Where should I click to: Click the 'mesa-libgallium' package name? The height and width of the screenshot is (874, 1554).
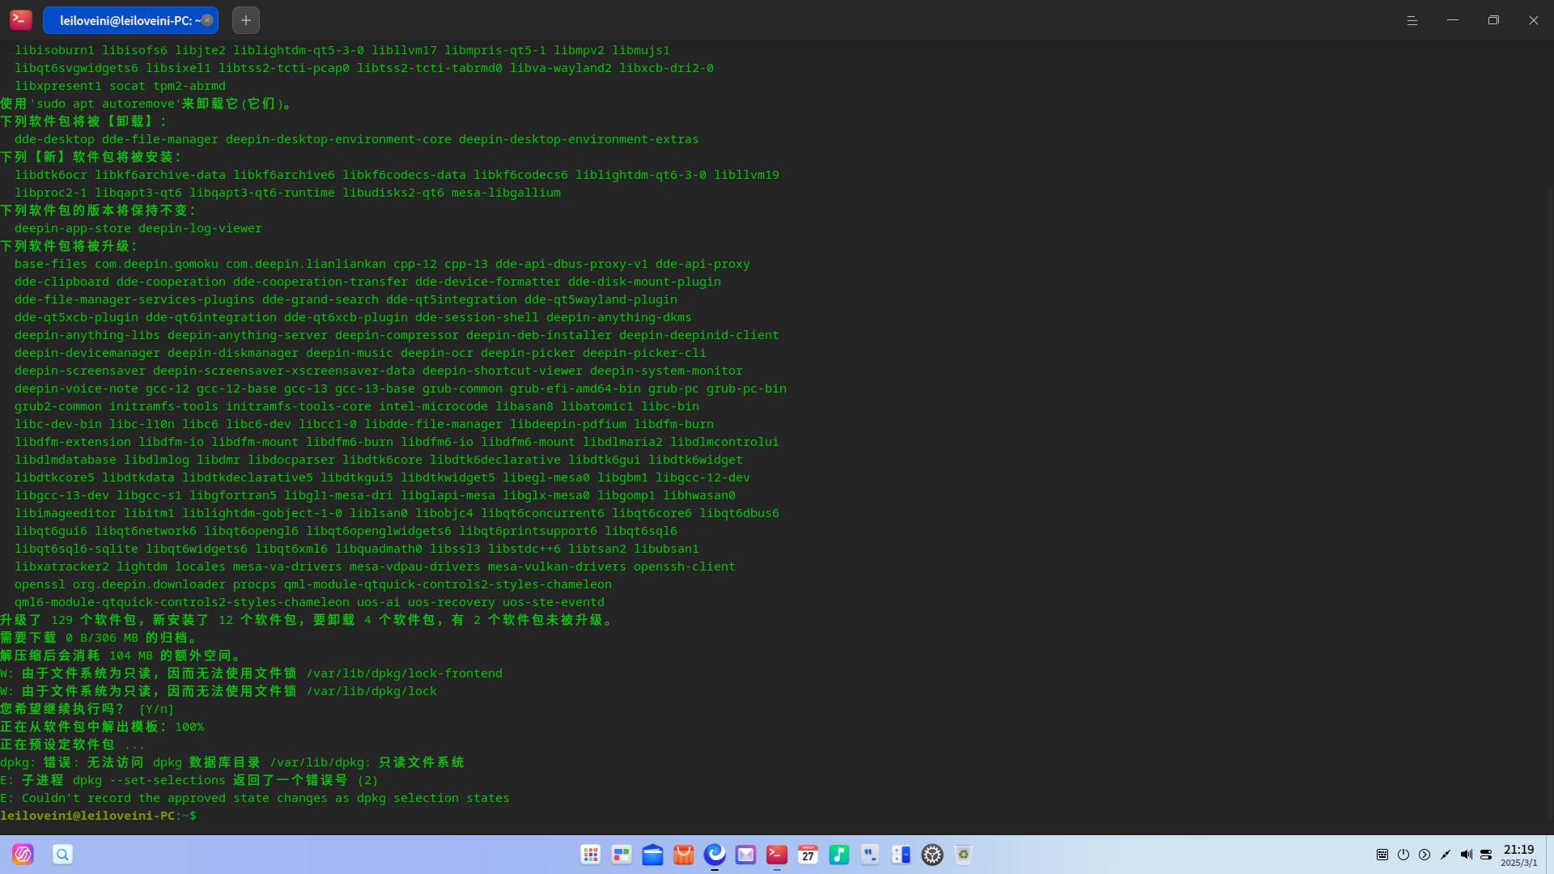point(506,193)
